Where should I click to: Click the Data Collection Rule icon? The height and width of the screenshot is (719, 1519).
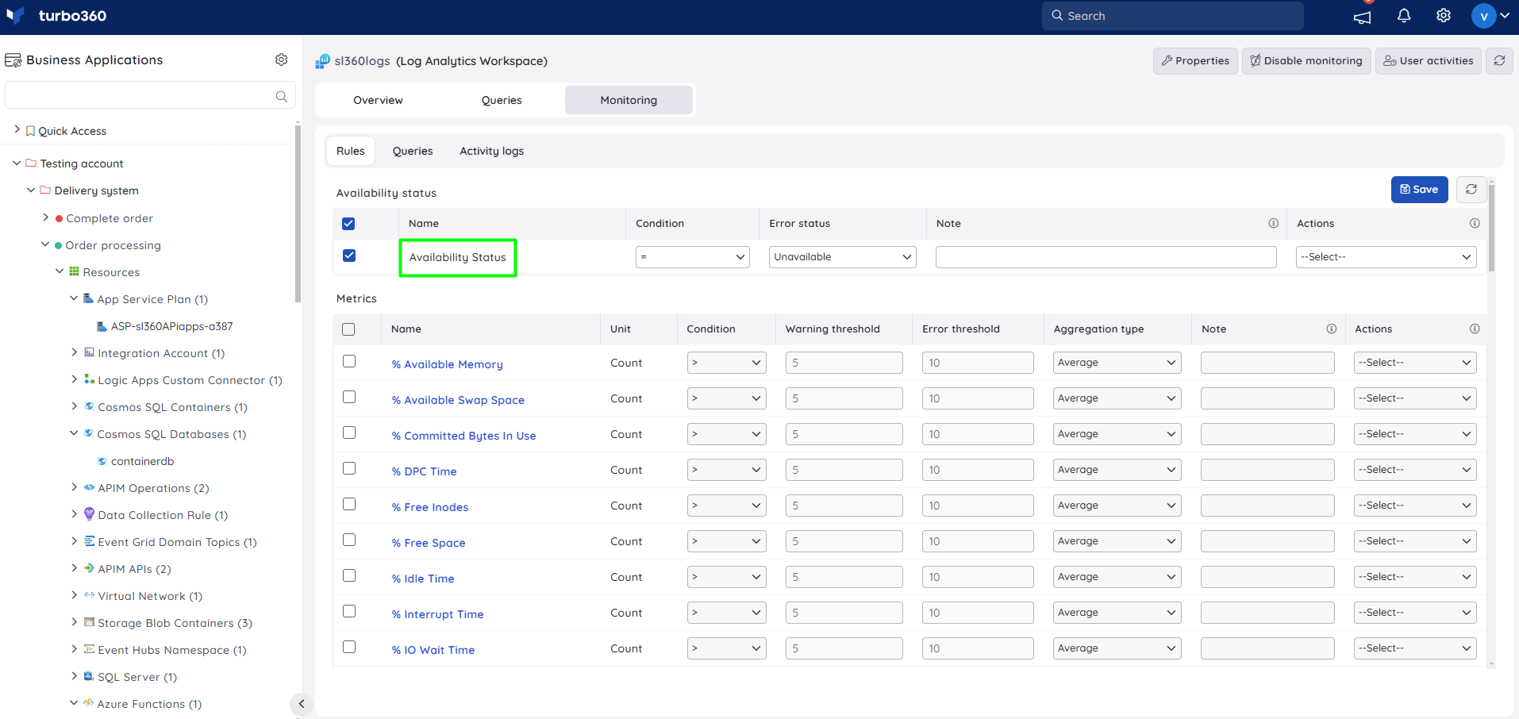click(x=89, y=514)
